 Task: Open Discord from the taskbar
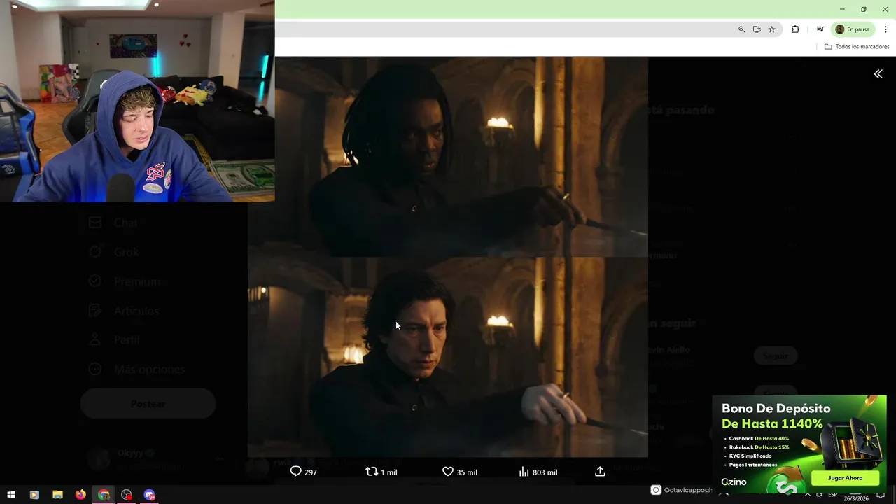[x=150, y=495]
